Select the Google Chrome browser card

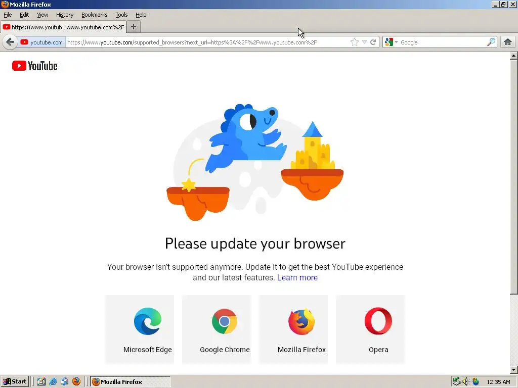point(217,329)
